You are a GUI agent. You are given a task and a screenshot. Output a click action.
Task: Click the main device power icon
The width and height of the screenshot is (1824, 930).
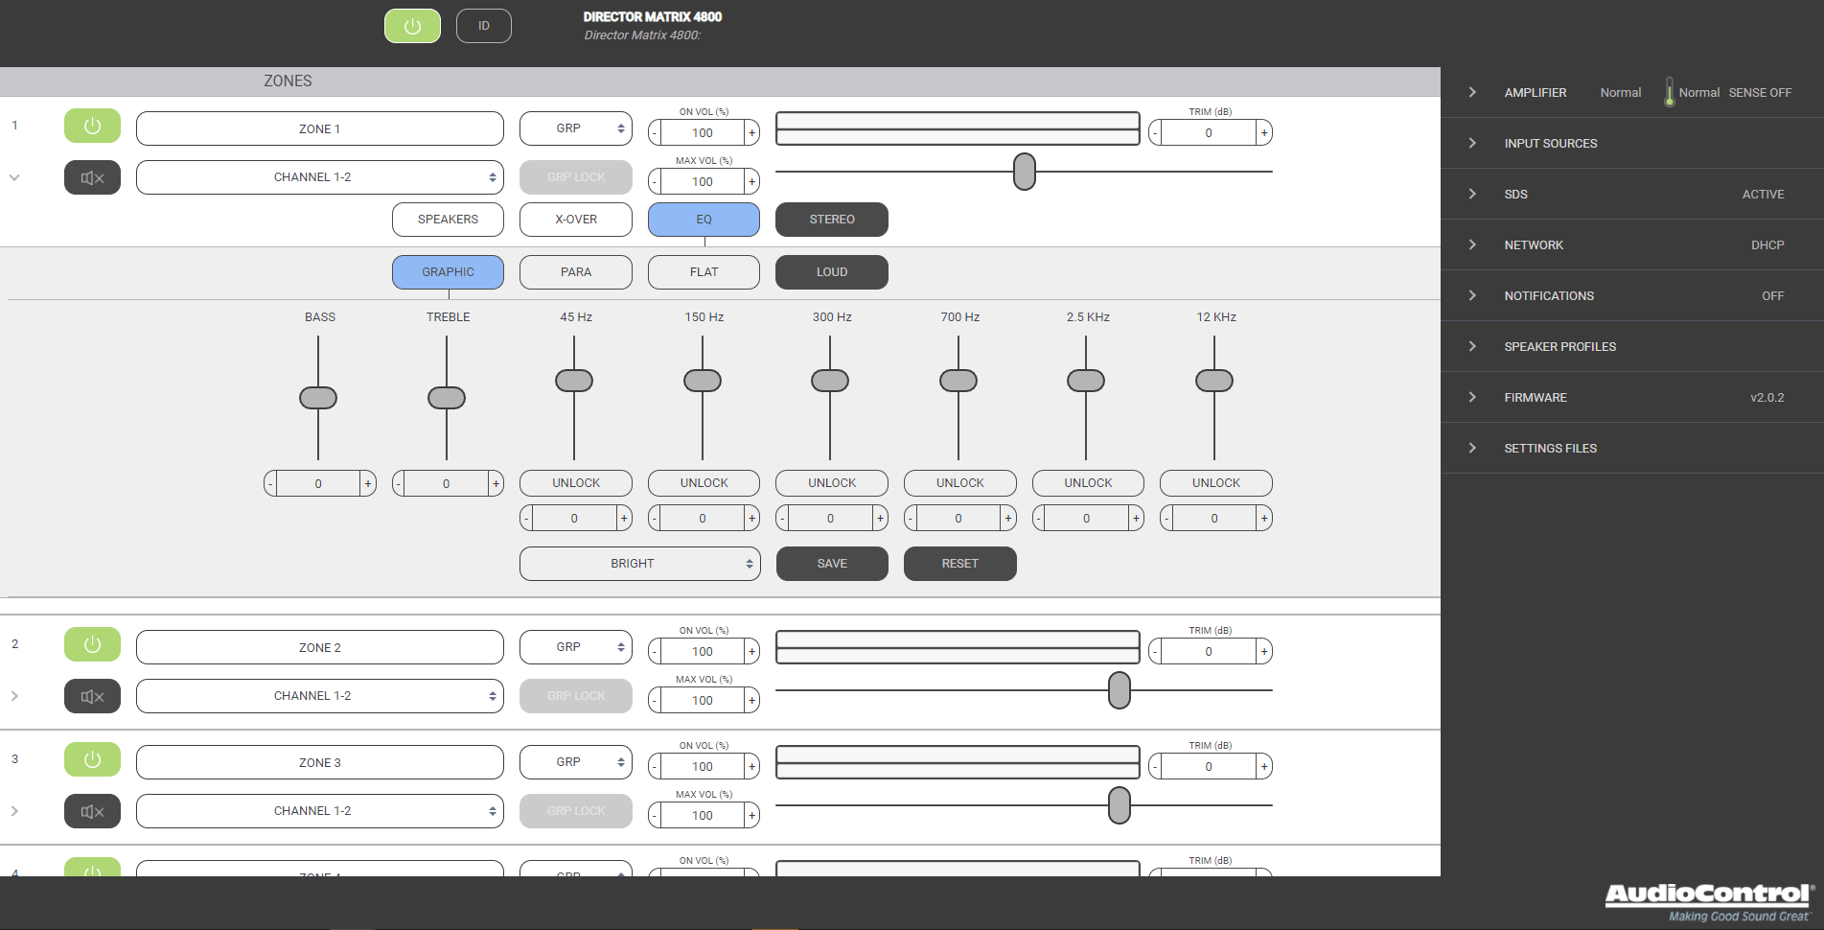tap(412, 26)
